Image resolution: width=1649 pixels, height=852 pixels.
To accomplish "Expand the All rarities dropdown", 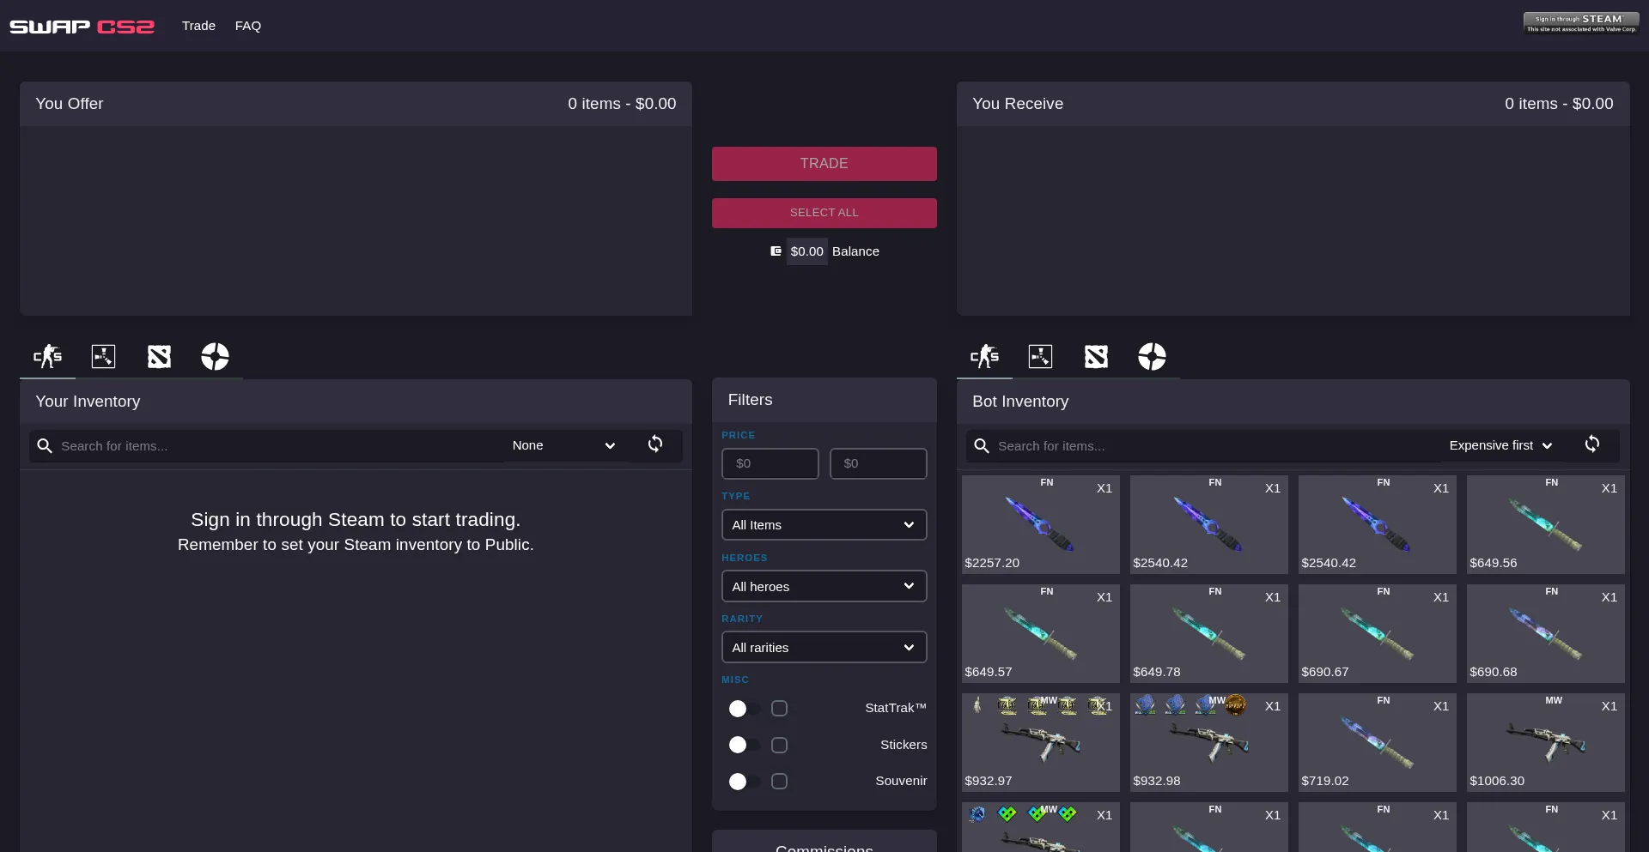I will click(824, 648).
